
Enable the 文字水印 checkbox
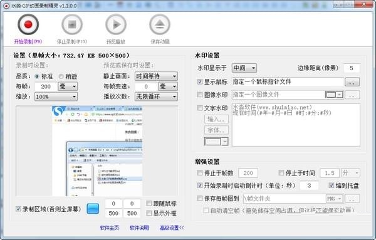[x=200, y=108]
